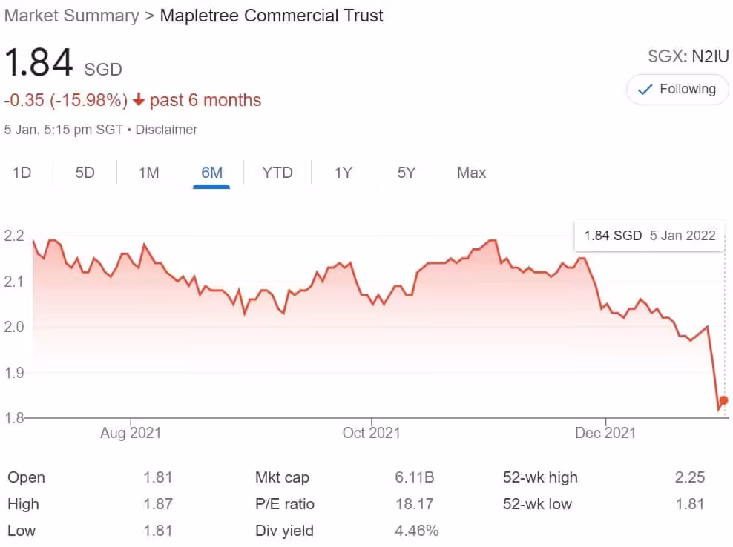Toggle the Following button
Image resolution: width=733 pixels, height=547 pixels.
[x=677, y=90]
